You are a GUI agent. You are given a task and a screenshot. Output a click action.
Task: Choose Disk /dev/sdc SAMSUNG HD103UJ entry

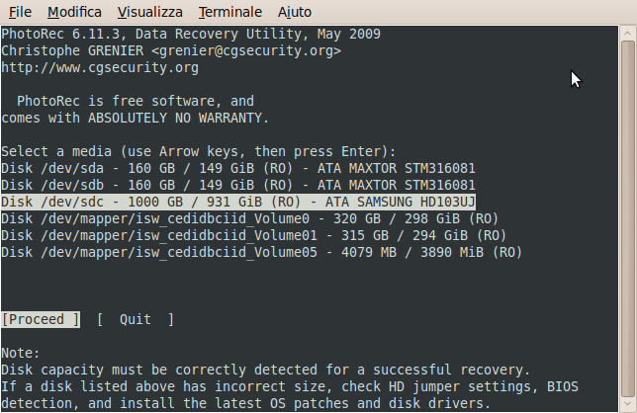coord(238,202)
